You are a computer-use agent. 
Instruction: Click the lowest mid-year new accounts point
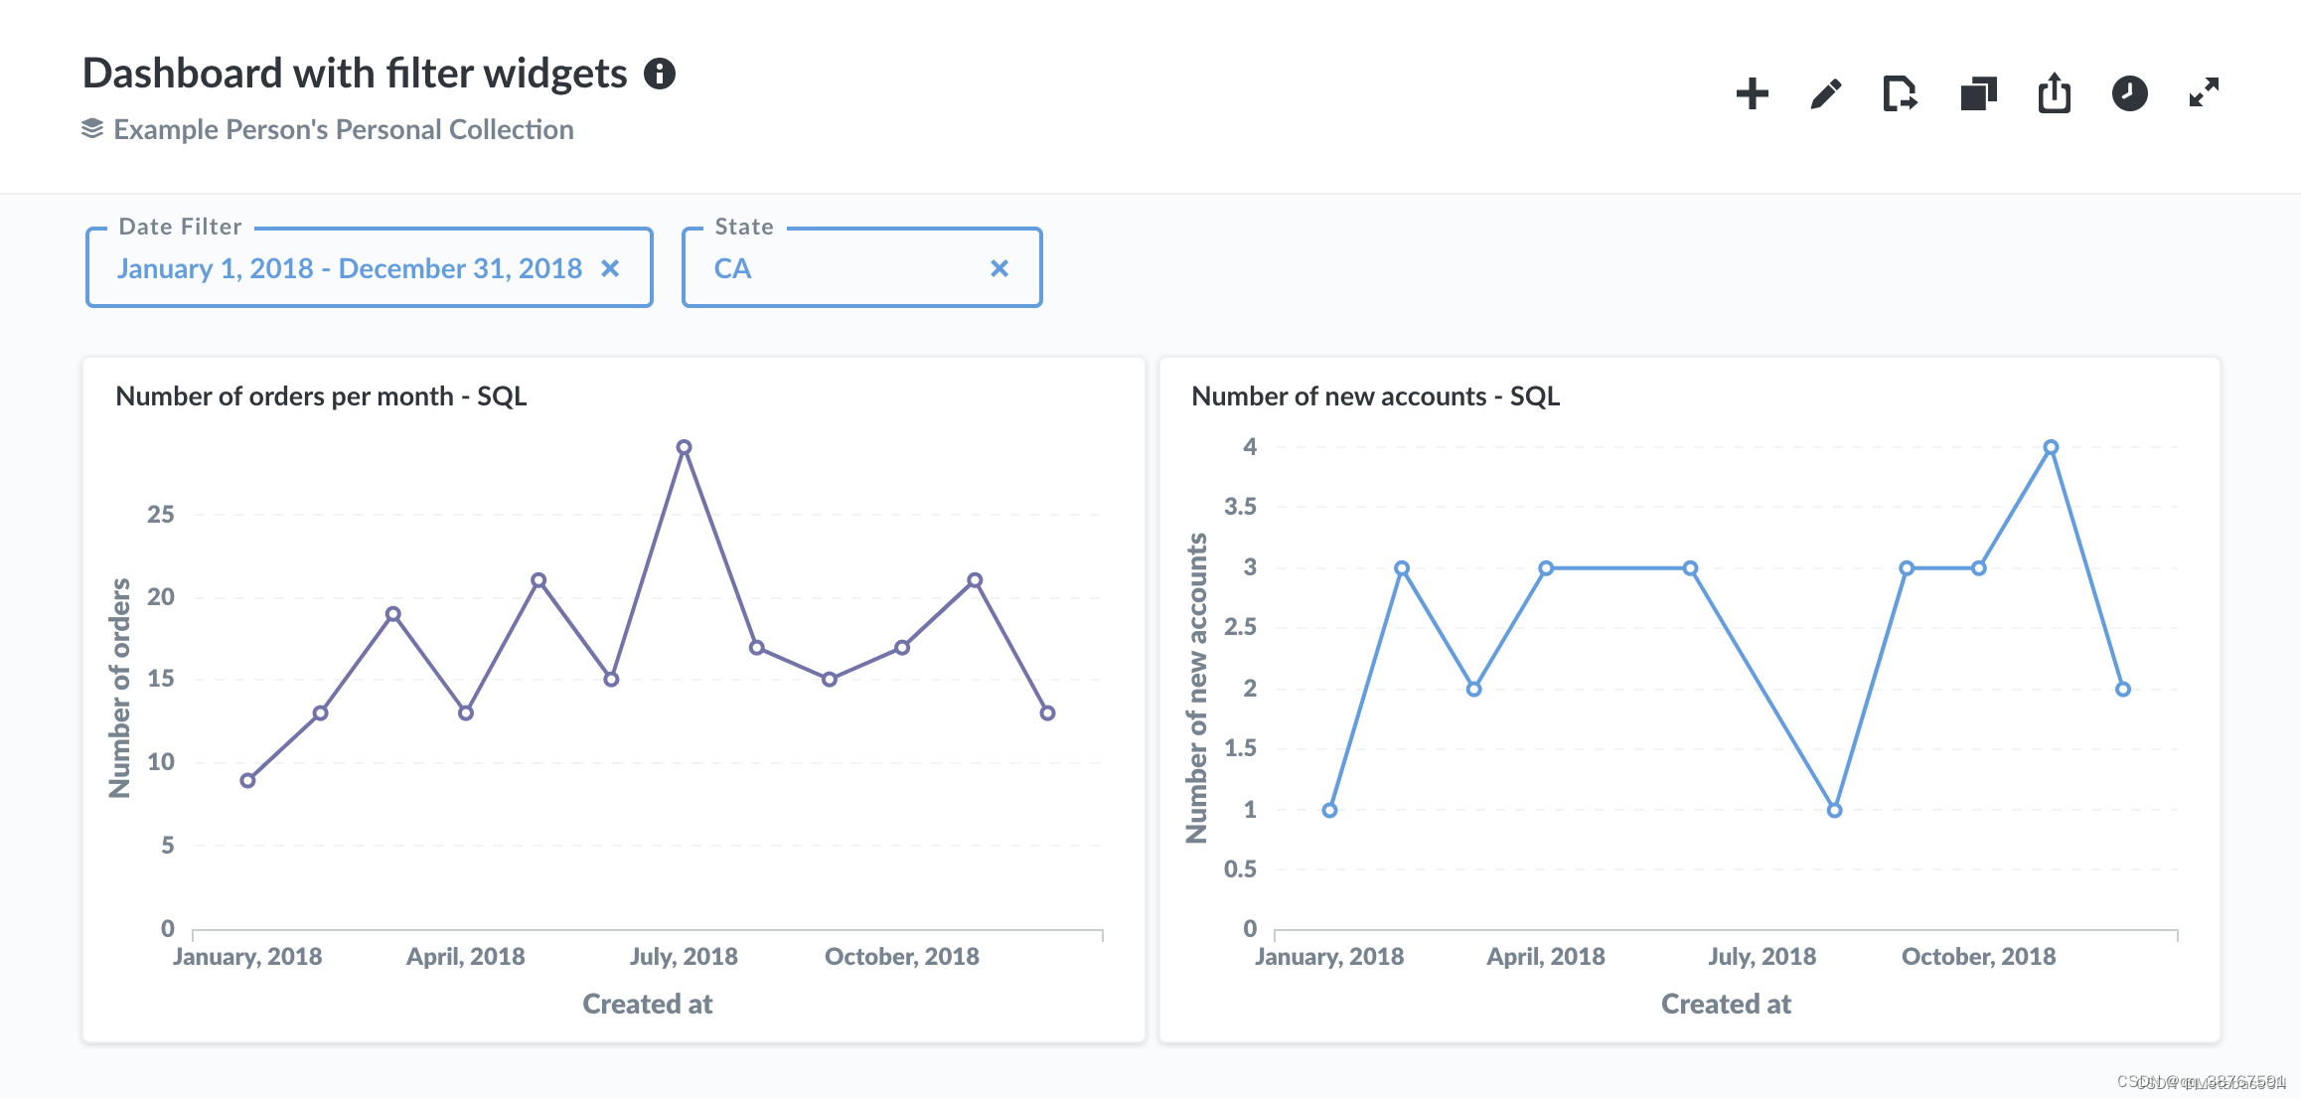(x=1834, y=810)
